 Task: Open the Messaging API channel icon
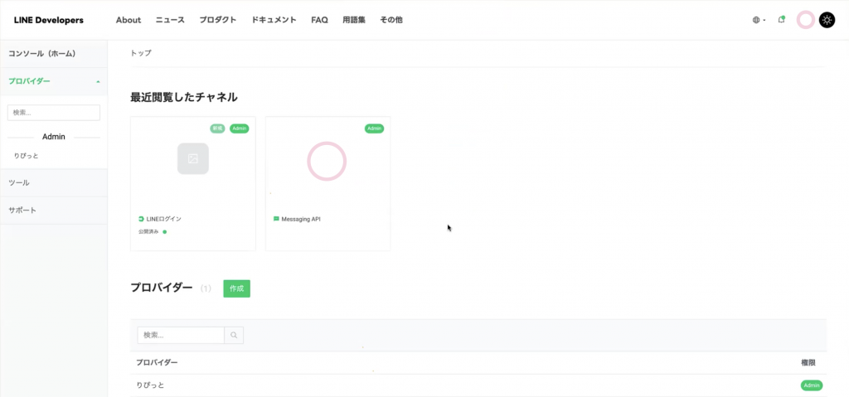[326, 161]
